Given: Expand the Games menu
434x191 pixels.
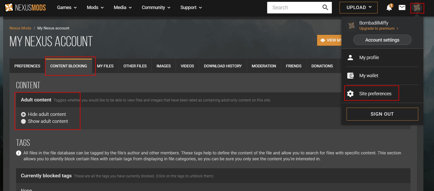Looking at the screenshot, I should click(67, 7).
